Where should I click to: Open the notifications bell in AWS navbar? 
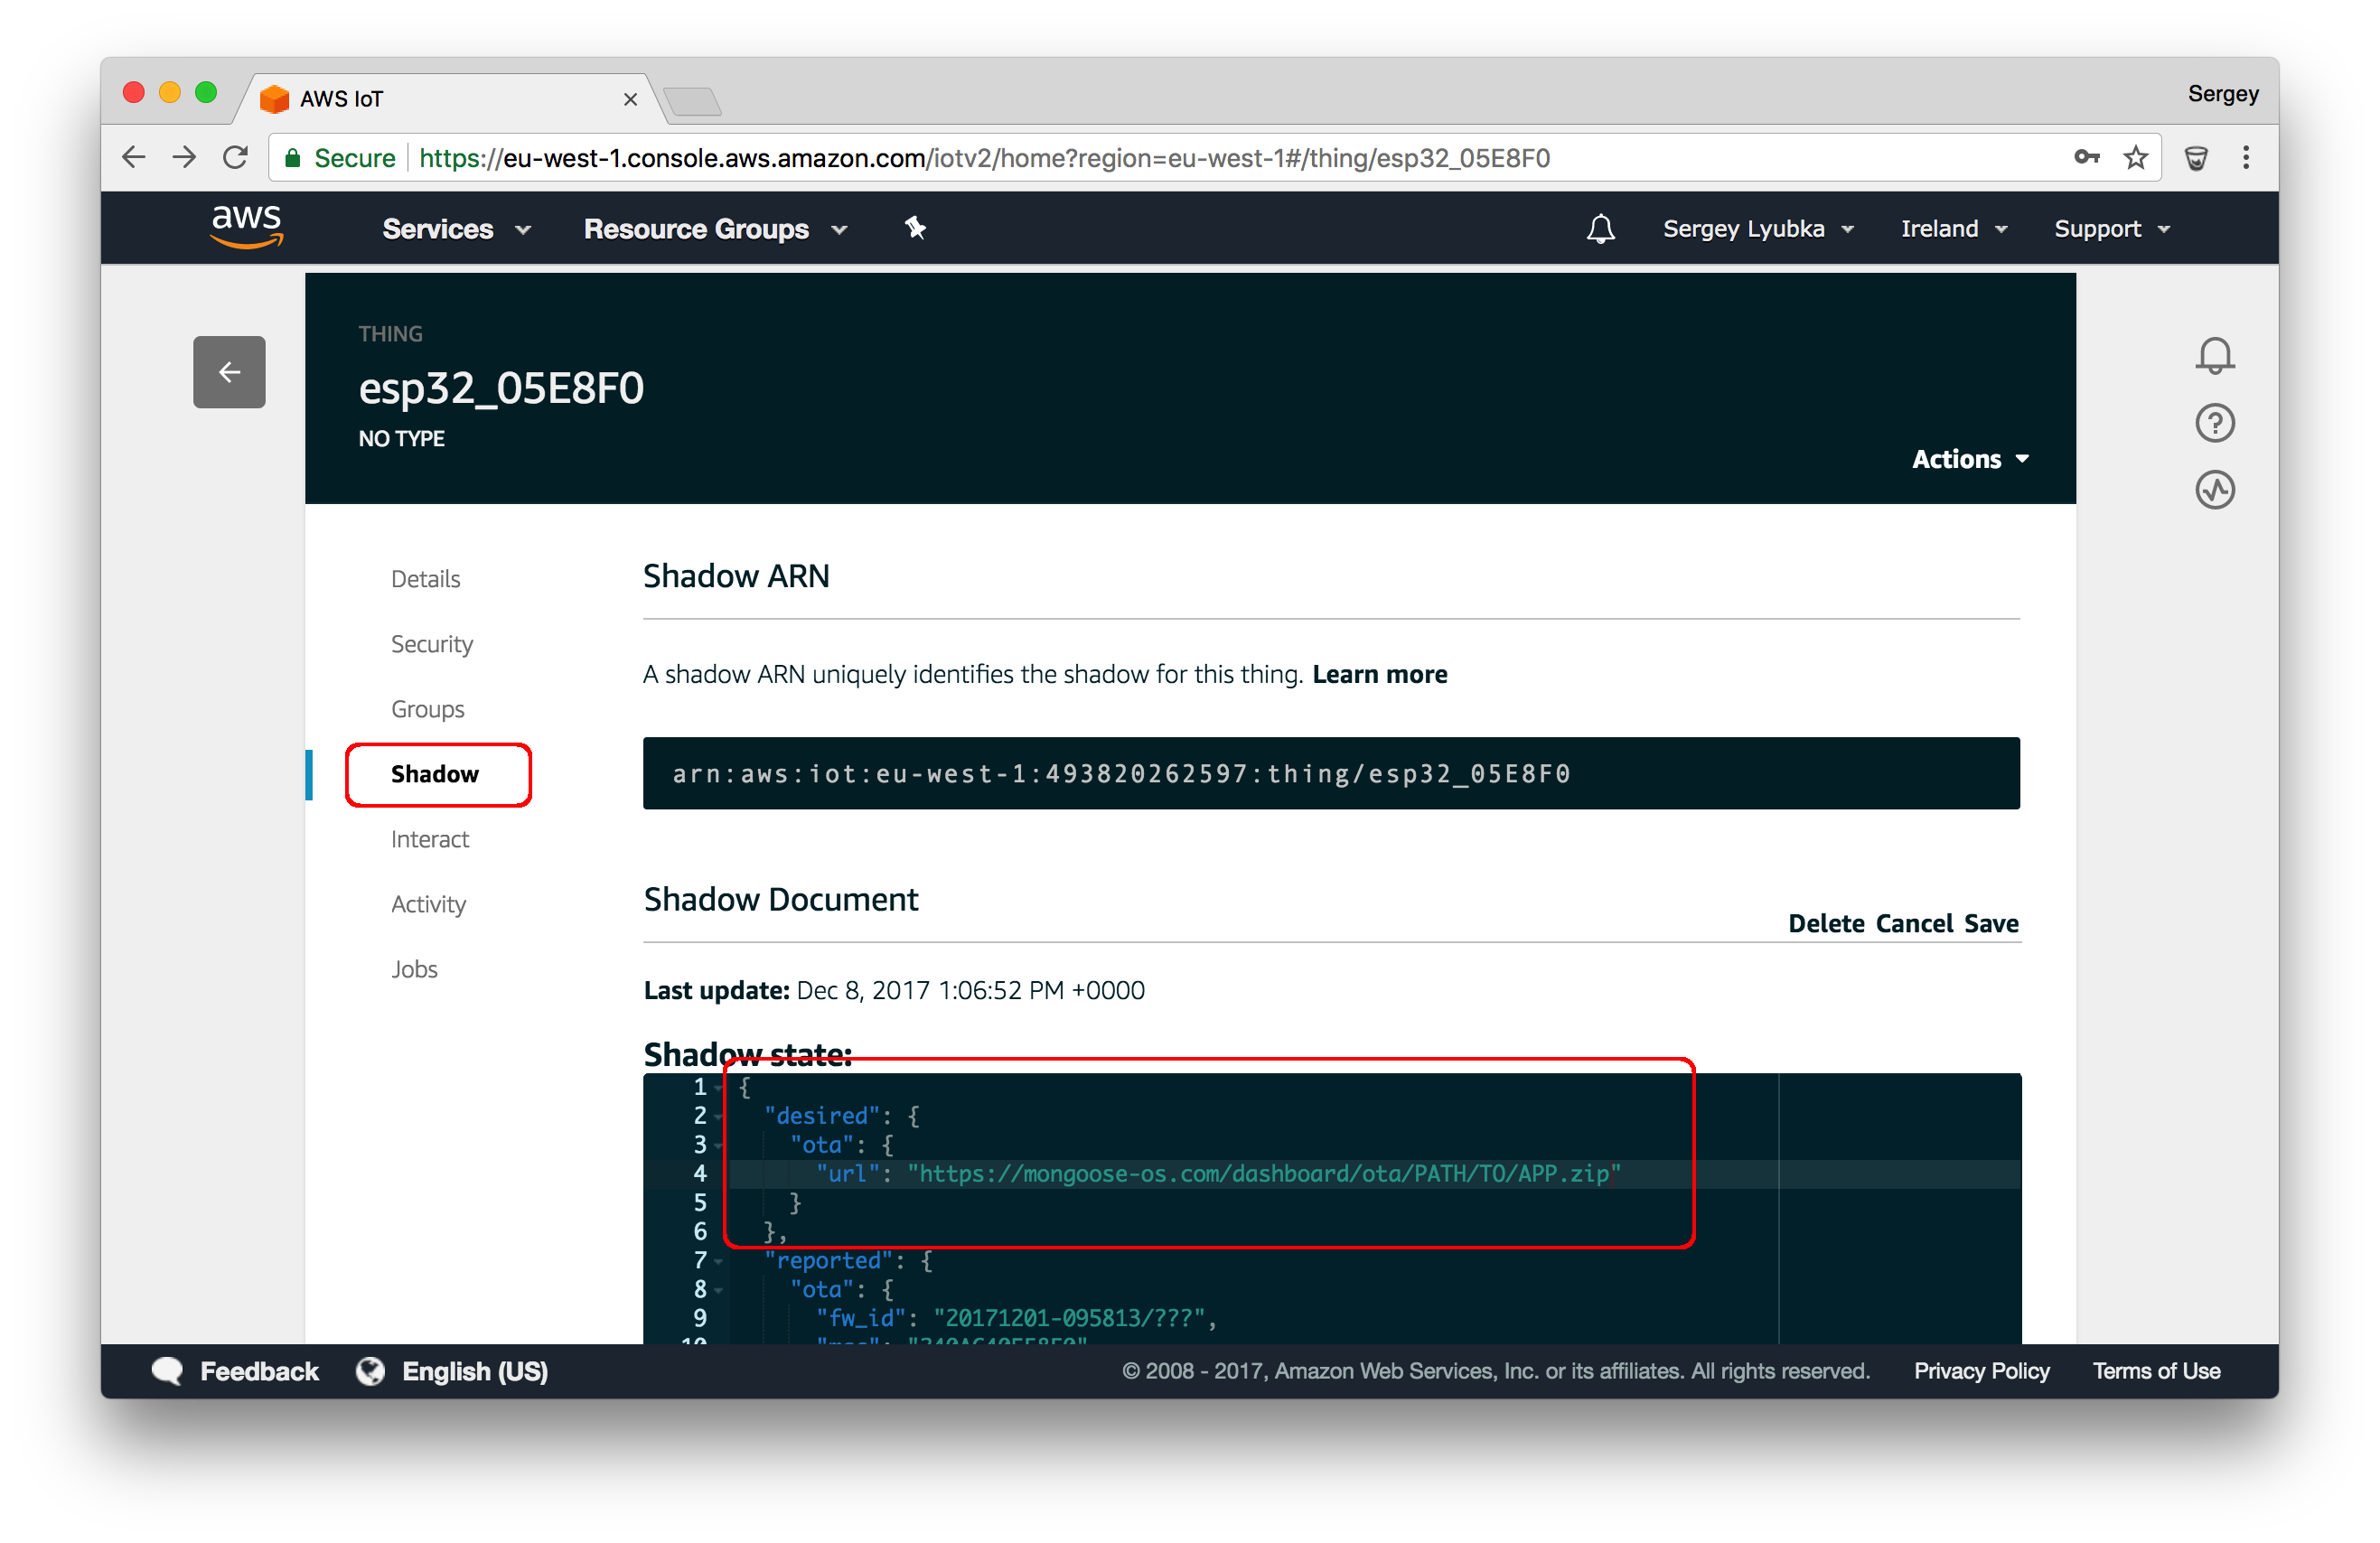[1600, 229]
